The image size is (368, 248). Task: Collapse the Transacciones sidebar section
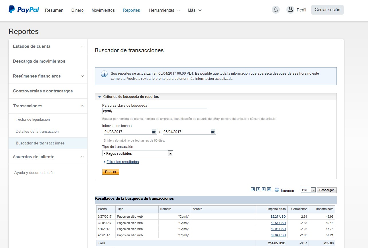coord(82,106)
